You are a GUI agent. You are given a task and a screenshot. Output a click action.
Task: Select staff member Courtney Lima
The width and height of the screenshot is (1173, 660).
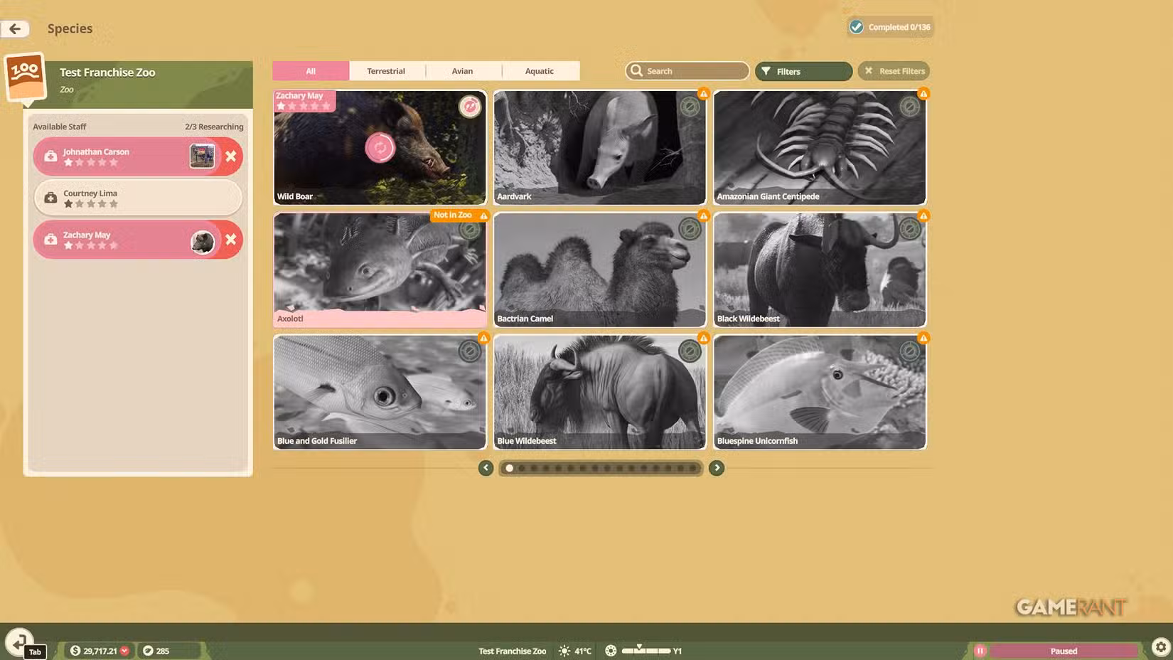point(138,198)
